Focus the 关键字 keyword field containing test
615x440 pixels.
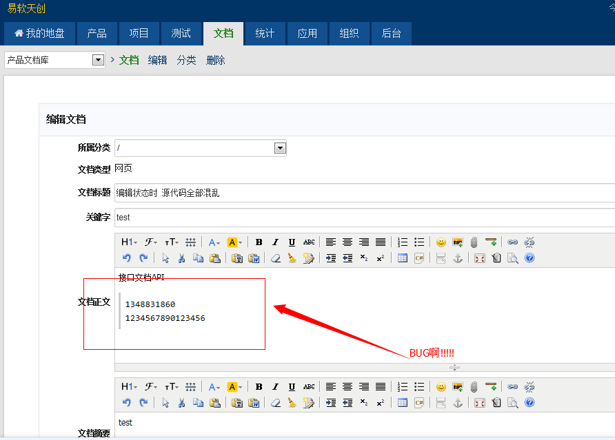pos(365,218)
